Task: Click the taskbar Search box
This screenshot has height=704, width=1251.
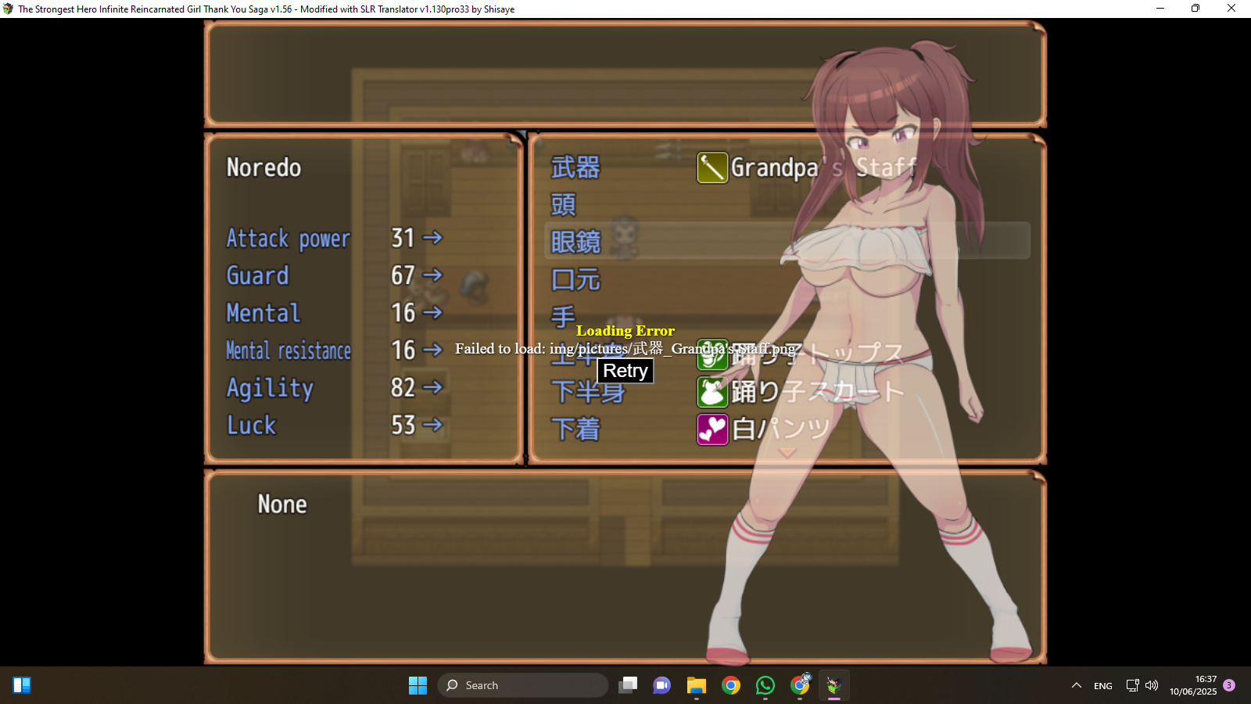Action: pyautogui.click(x=522, y=685)
